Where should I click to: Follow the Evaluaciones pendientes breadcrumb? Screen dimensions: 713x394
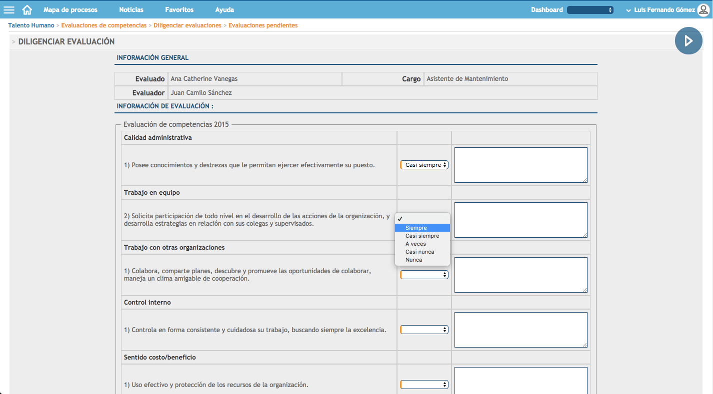[263, 25]
